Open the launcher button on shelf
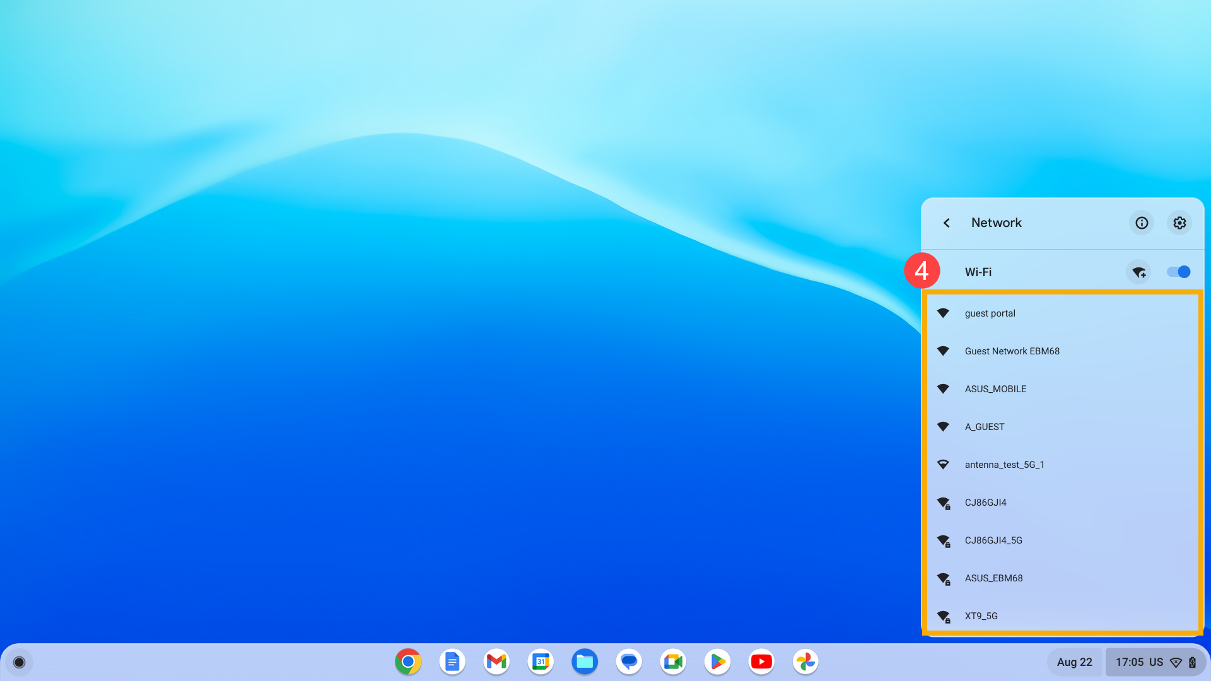 pos(19,662)
